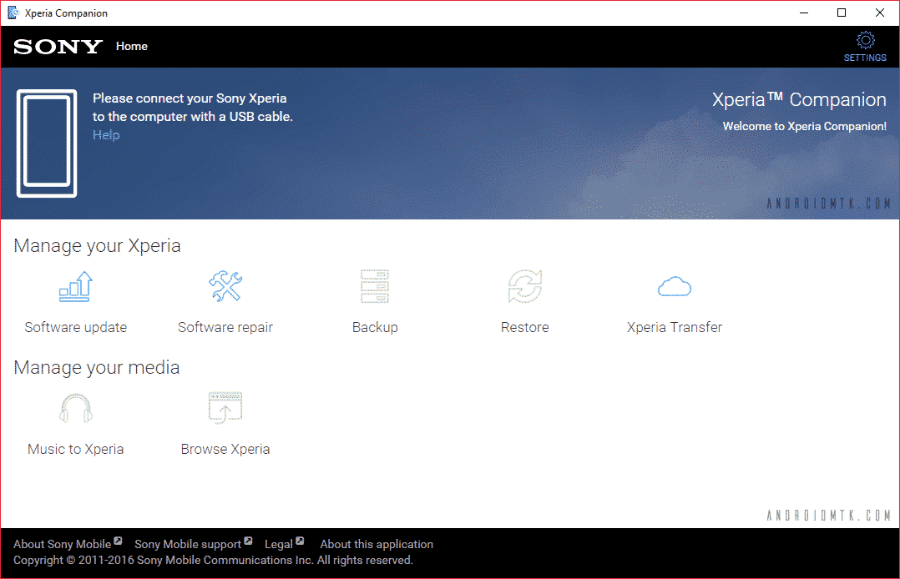
Task: Click the Xperia Transfer text label
Action: click(x=675, y=327)
